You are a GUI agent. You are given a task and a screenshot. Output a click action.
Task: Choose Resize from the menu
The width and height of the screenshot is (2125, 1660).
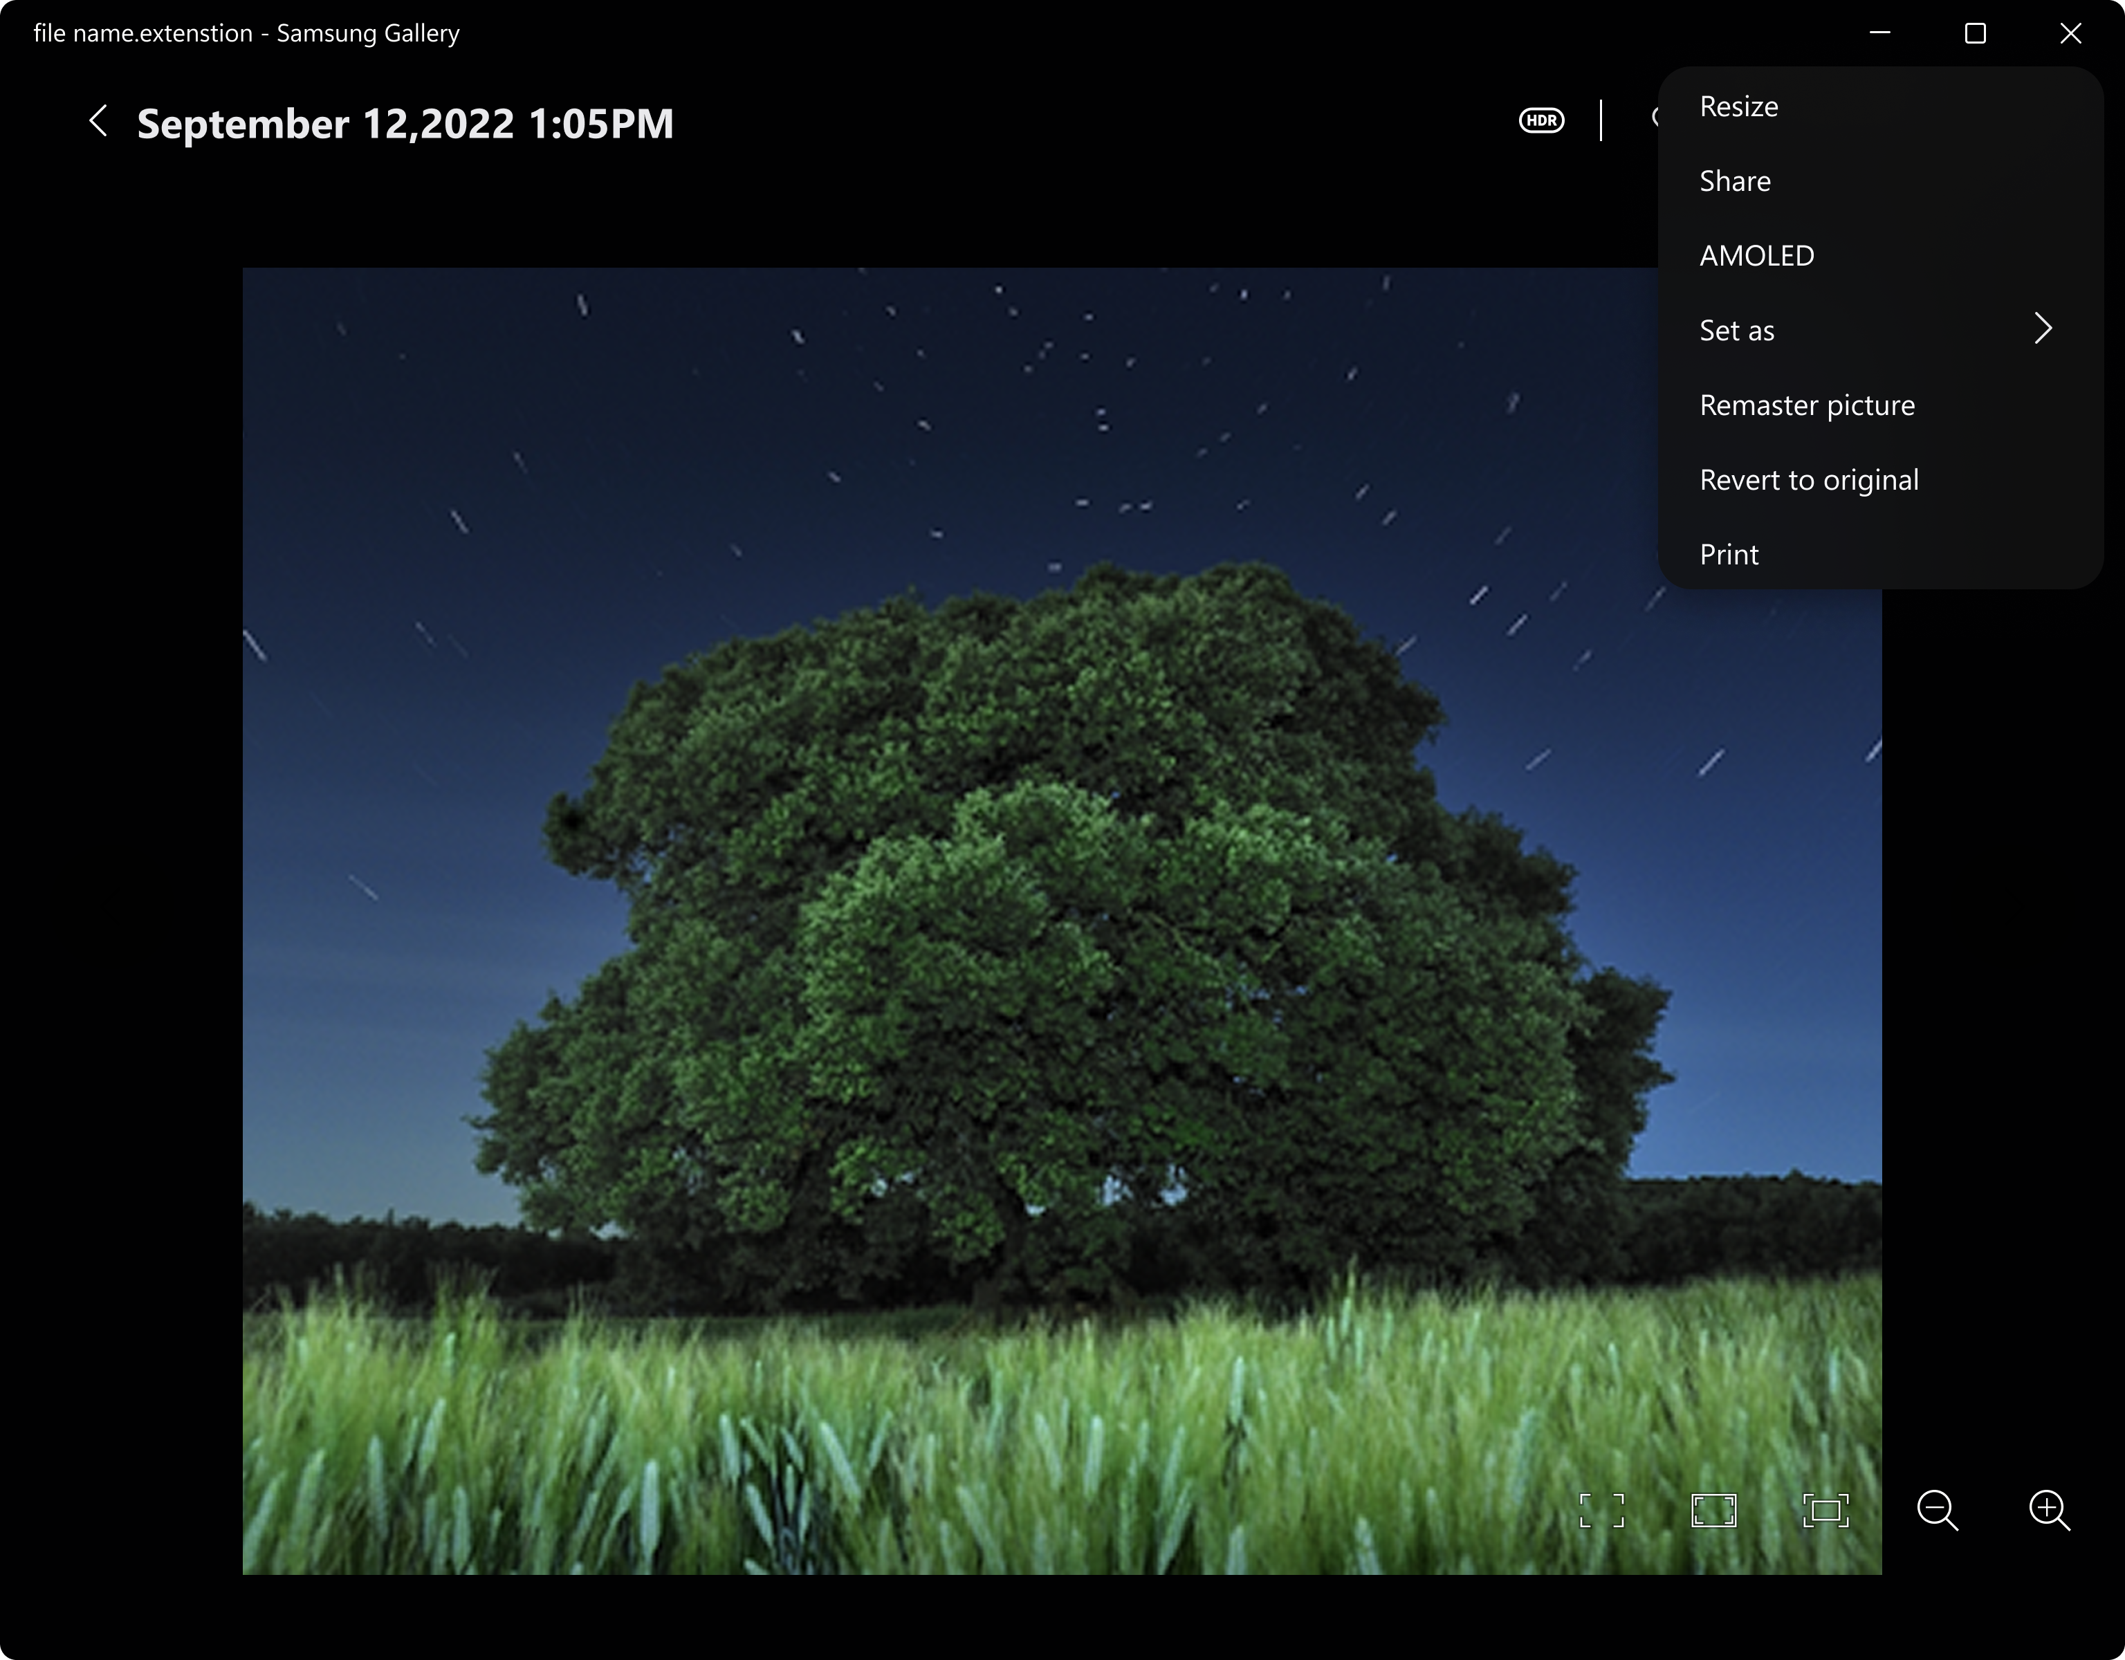tap(1738, 106)
